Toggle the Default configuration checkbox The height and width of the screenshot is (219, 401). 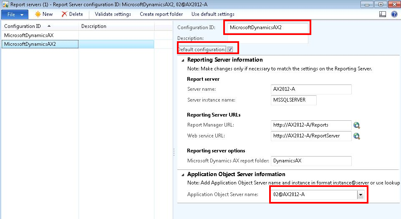click(230, 49)
